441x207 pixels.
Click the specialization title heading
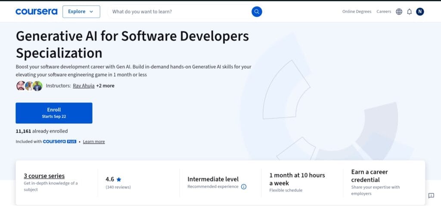coord(132,44)
